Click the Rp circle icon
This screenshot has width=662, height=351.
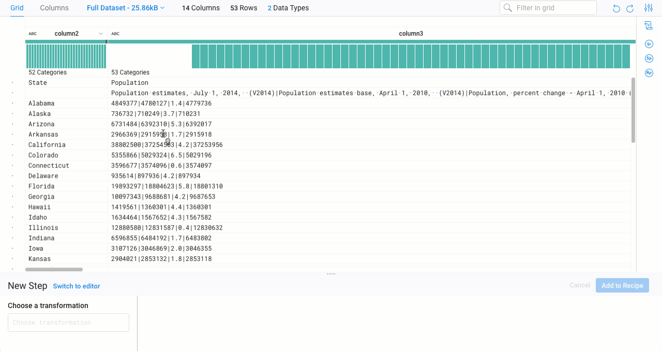[x=649, y=73]
